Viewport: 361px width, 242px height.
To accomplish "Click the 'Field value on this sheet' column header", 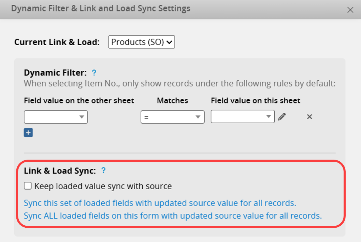I will click(255, 100).
